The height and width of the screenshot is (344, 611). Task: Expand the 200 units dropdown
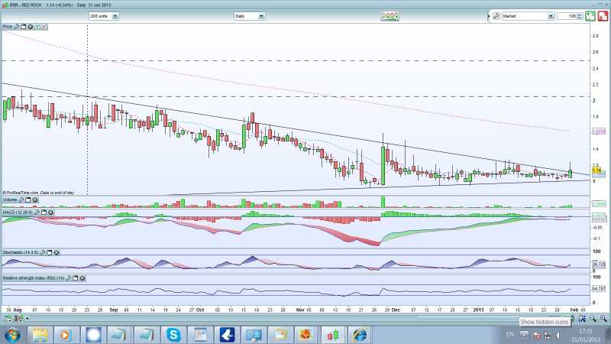(113, 15)
